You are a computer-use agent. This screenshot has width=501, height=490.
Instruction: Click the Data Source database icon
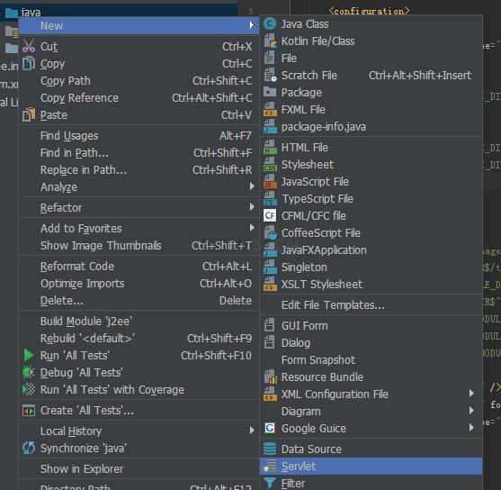(270, 449)
